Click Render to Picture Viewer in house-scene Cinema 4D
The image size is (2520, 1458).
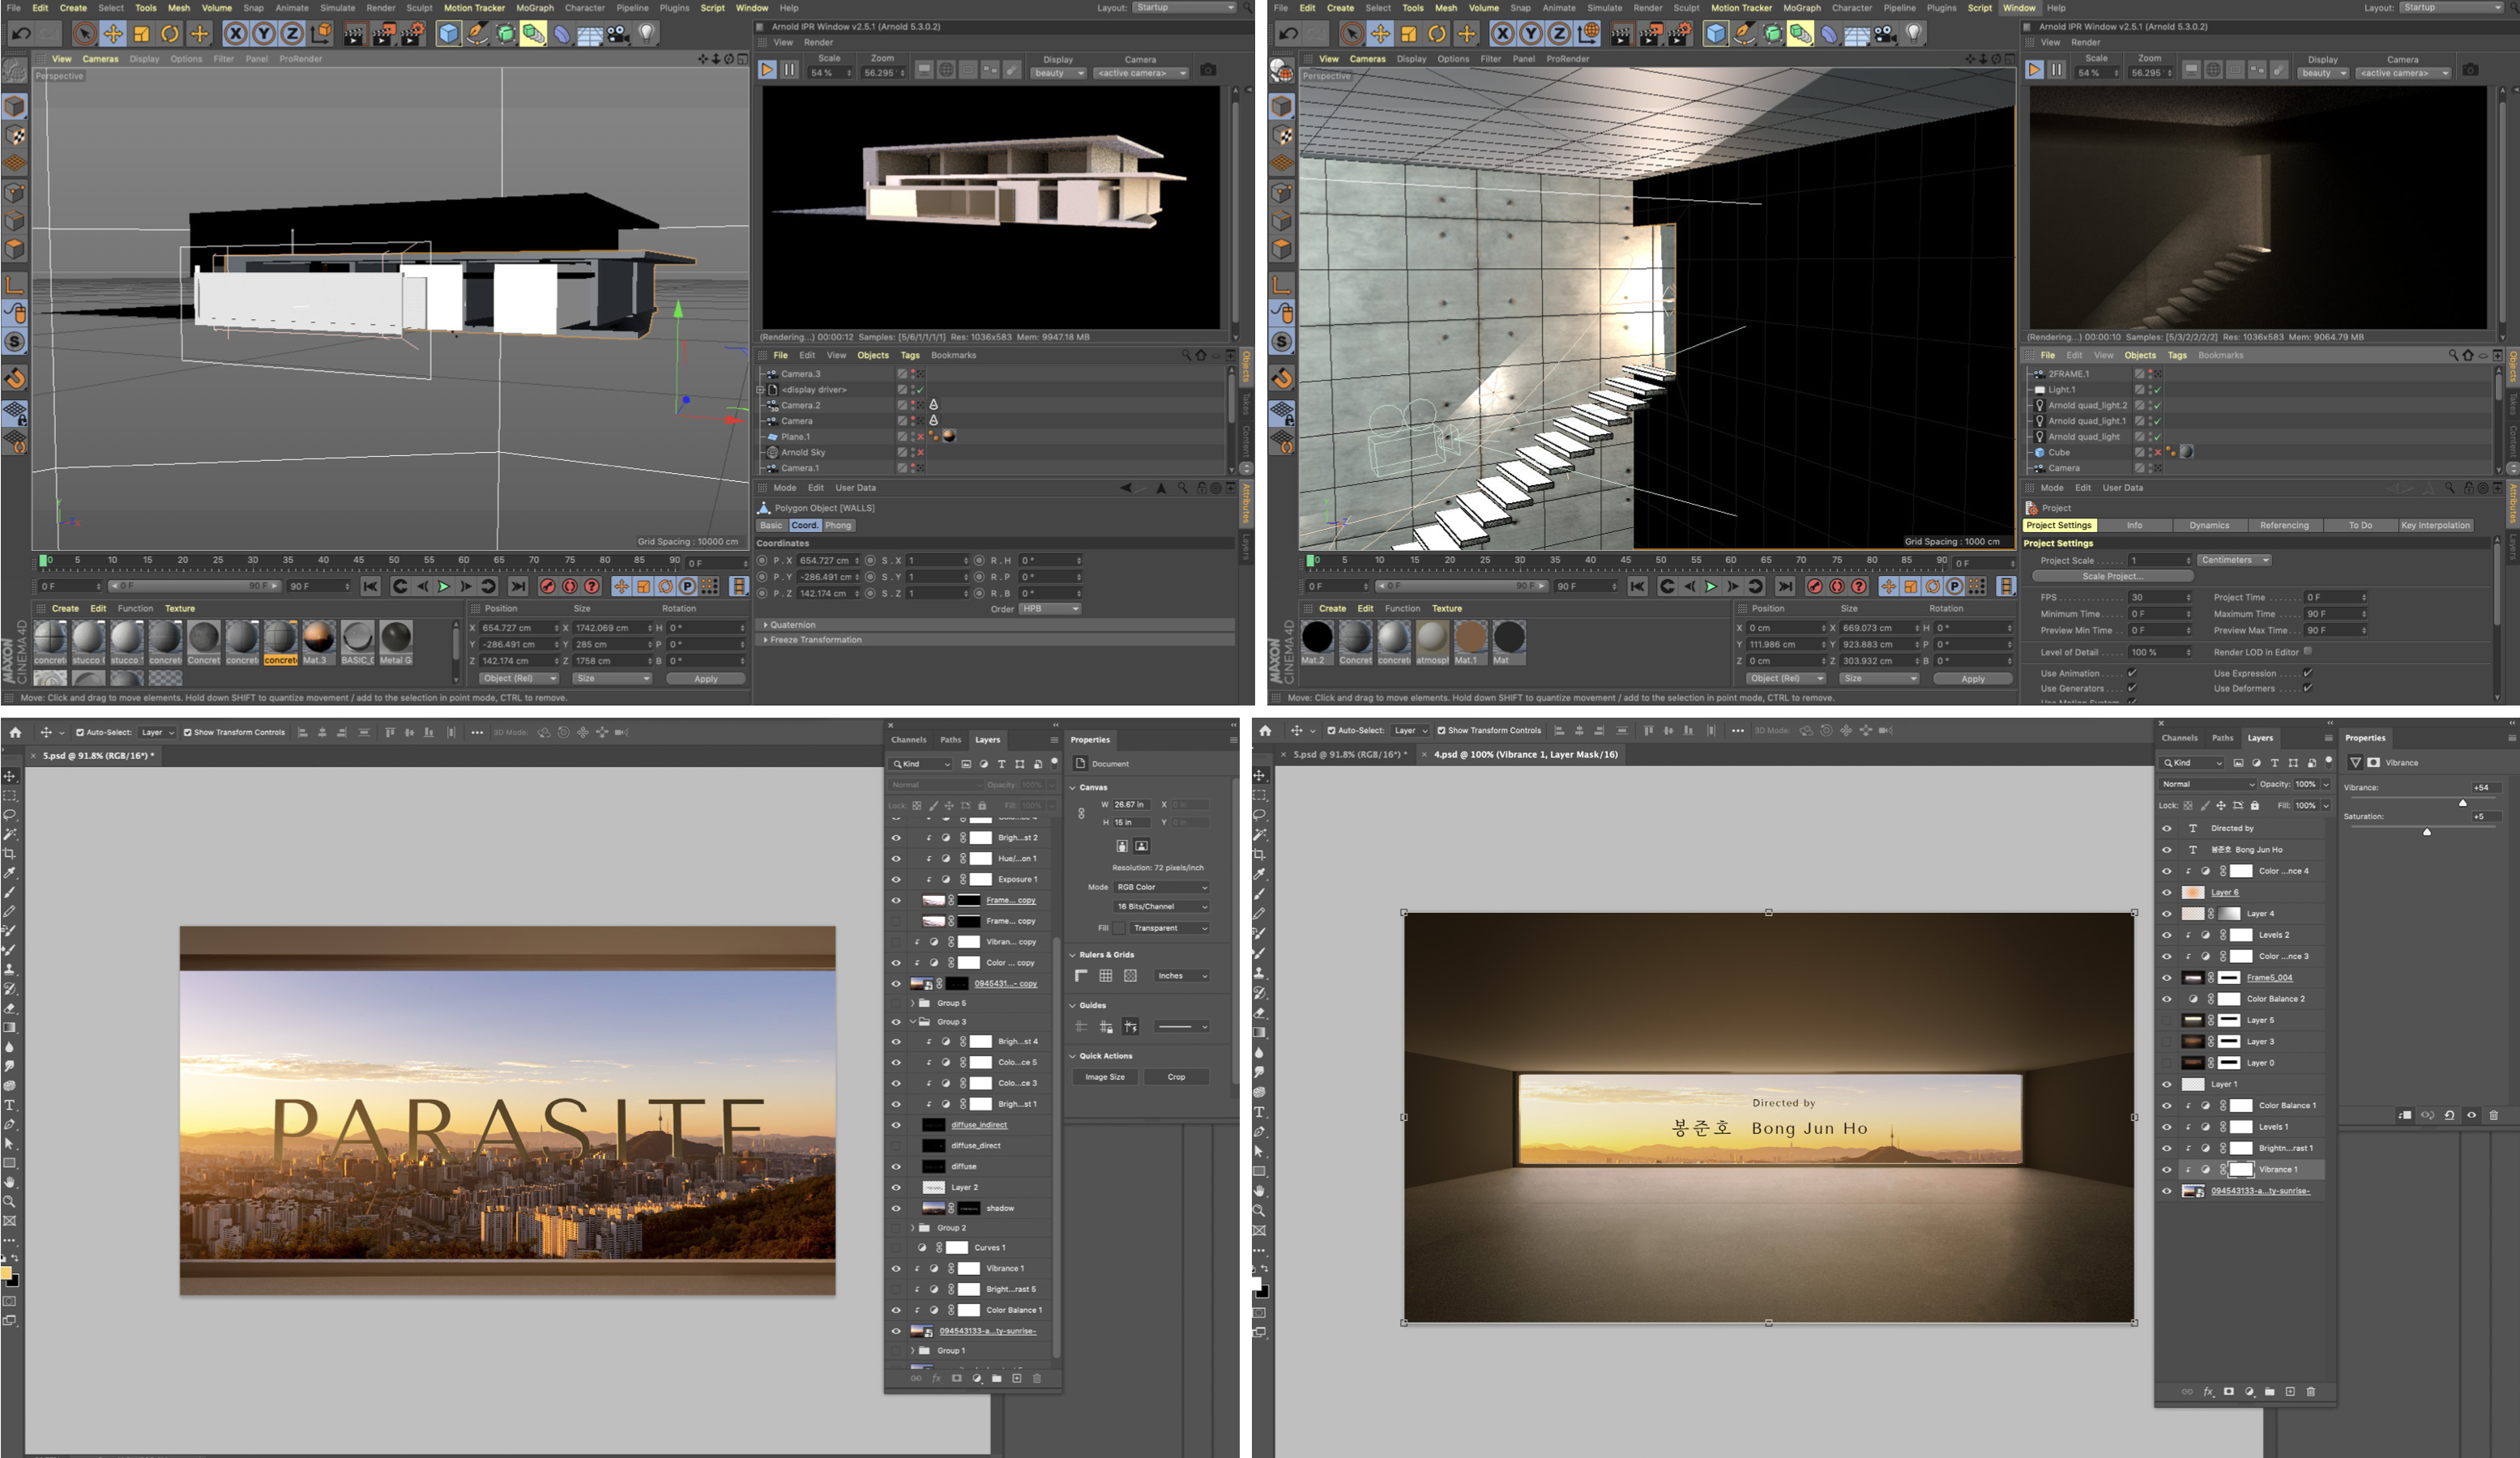click(383, 34)
